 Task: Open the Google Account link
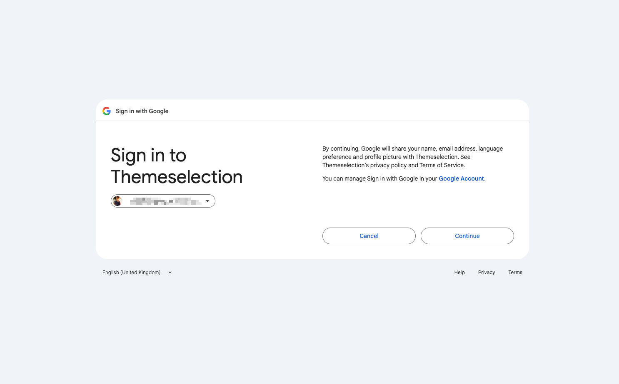pos(461,178)
